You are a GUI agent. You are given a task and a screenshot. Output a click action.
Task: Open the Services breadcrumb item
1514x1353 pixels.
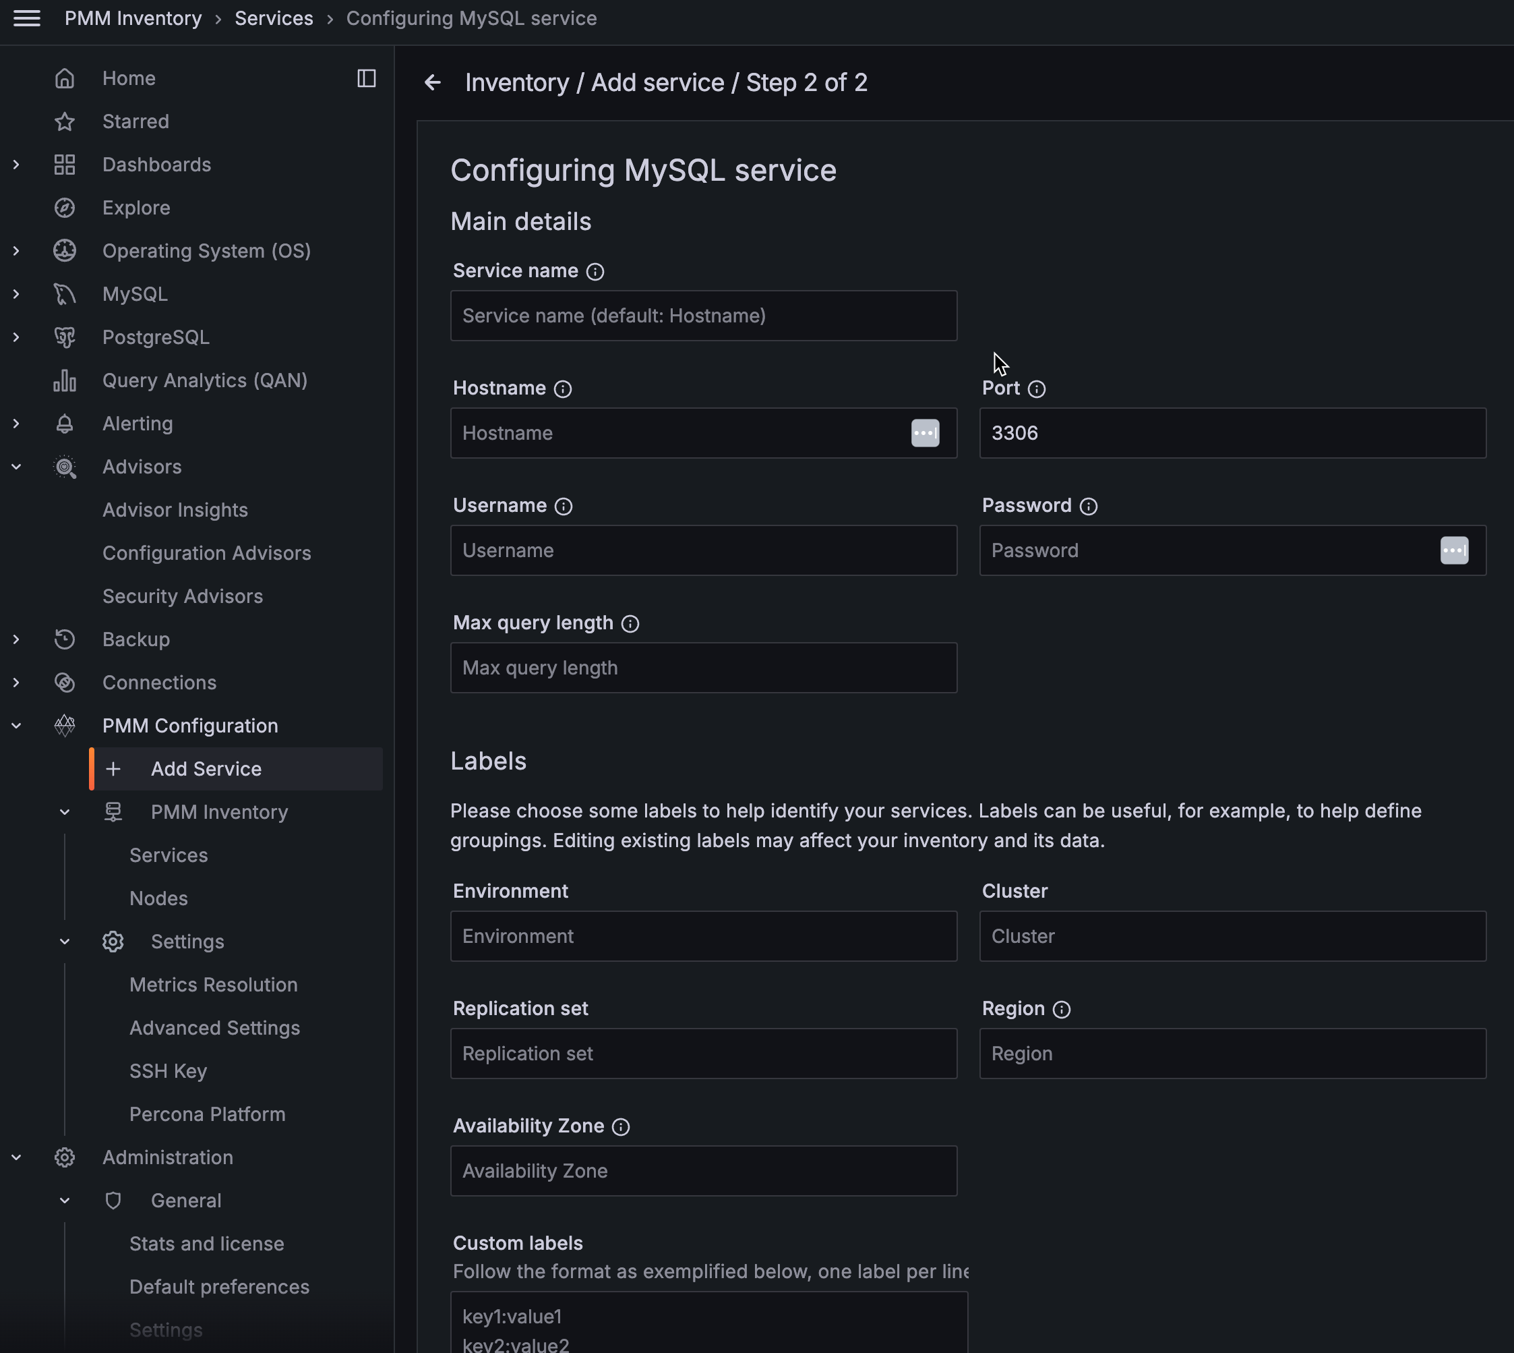pos(274,18)
